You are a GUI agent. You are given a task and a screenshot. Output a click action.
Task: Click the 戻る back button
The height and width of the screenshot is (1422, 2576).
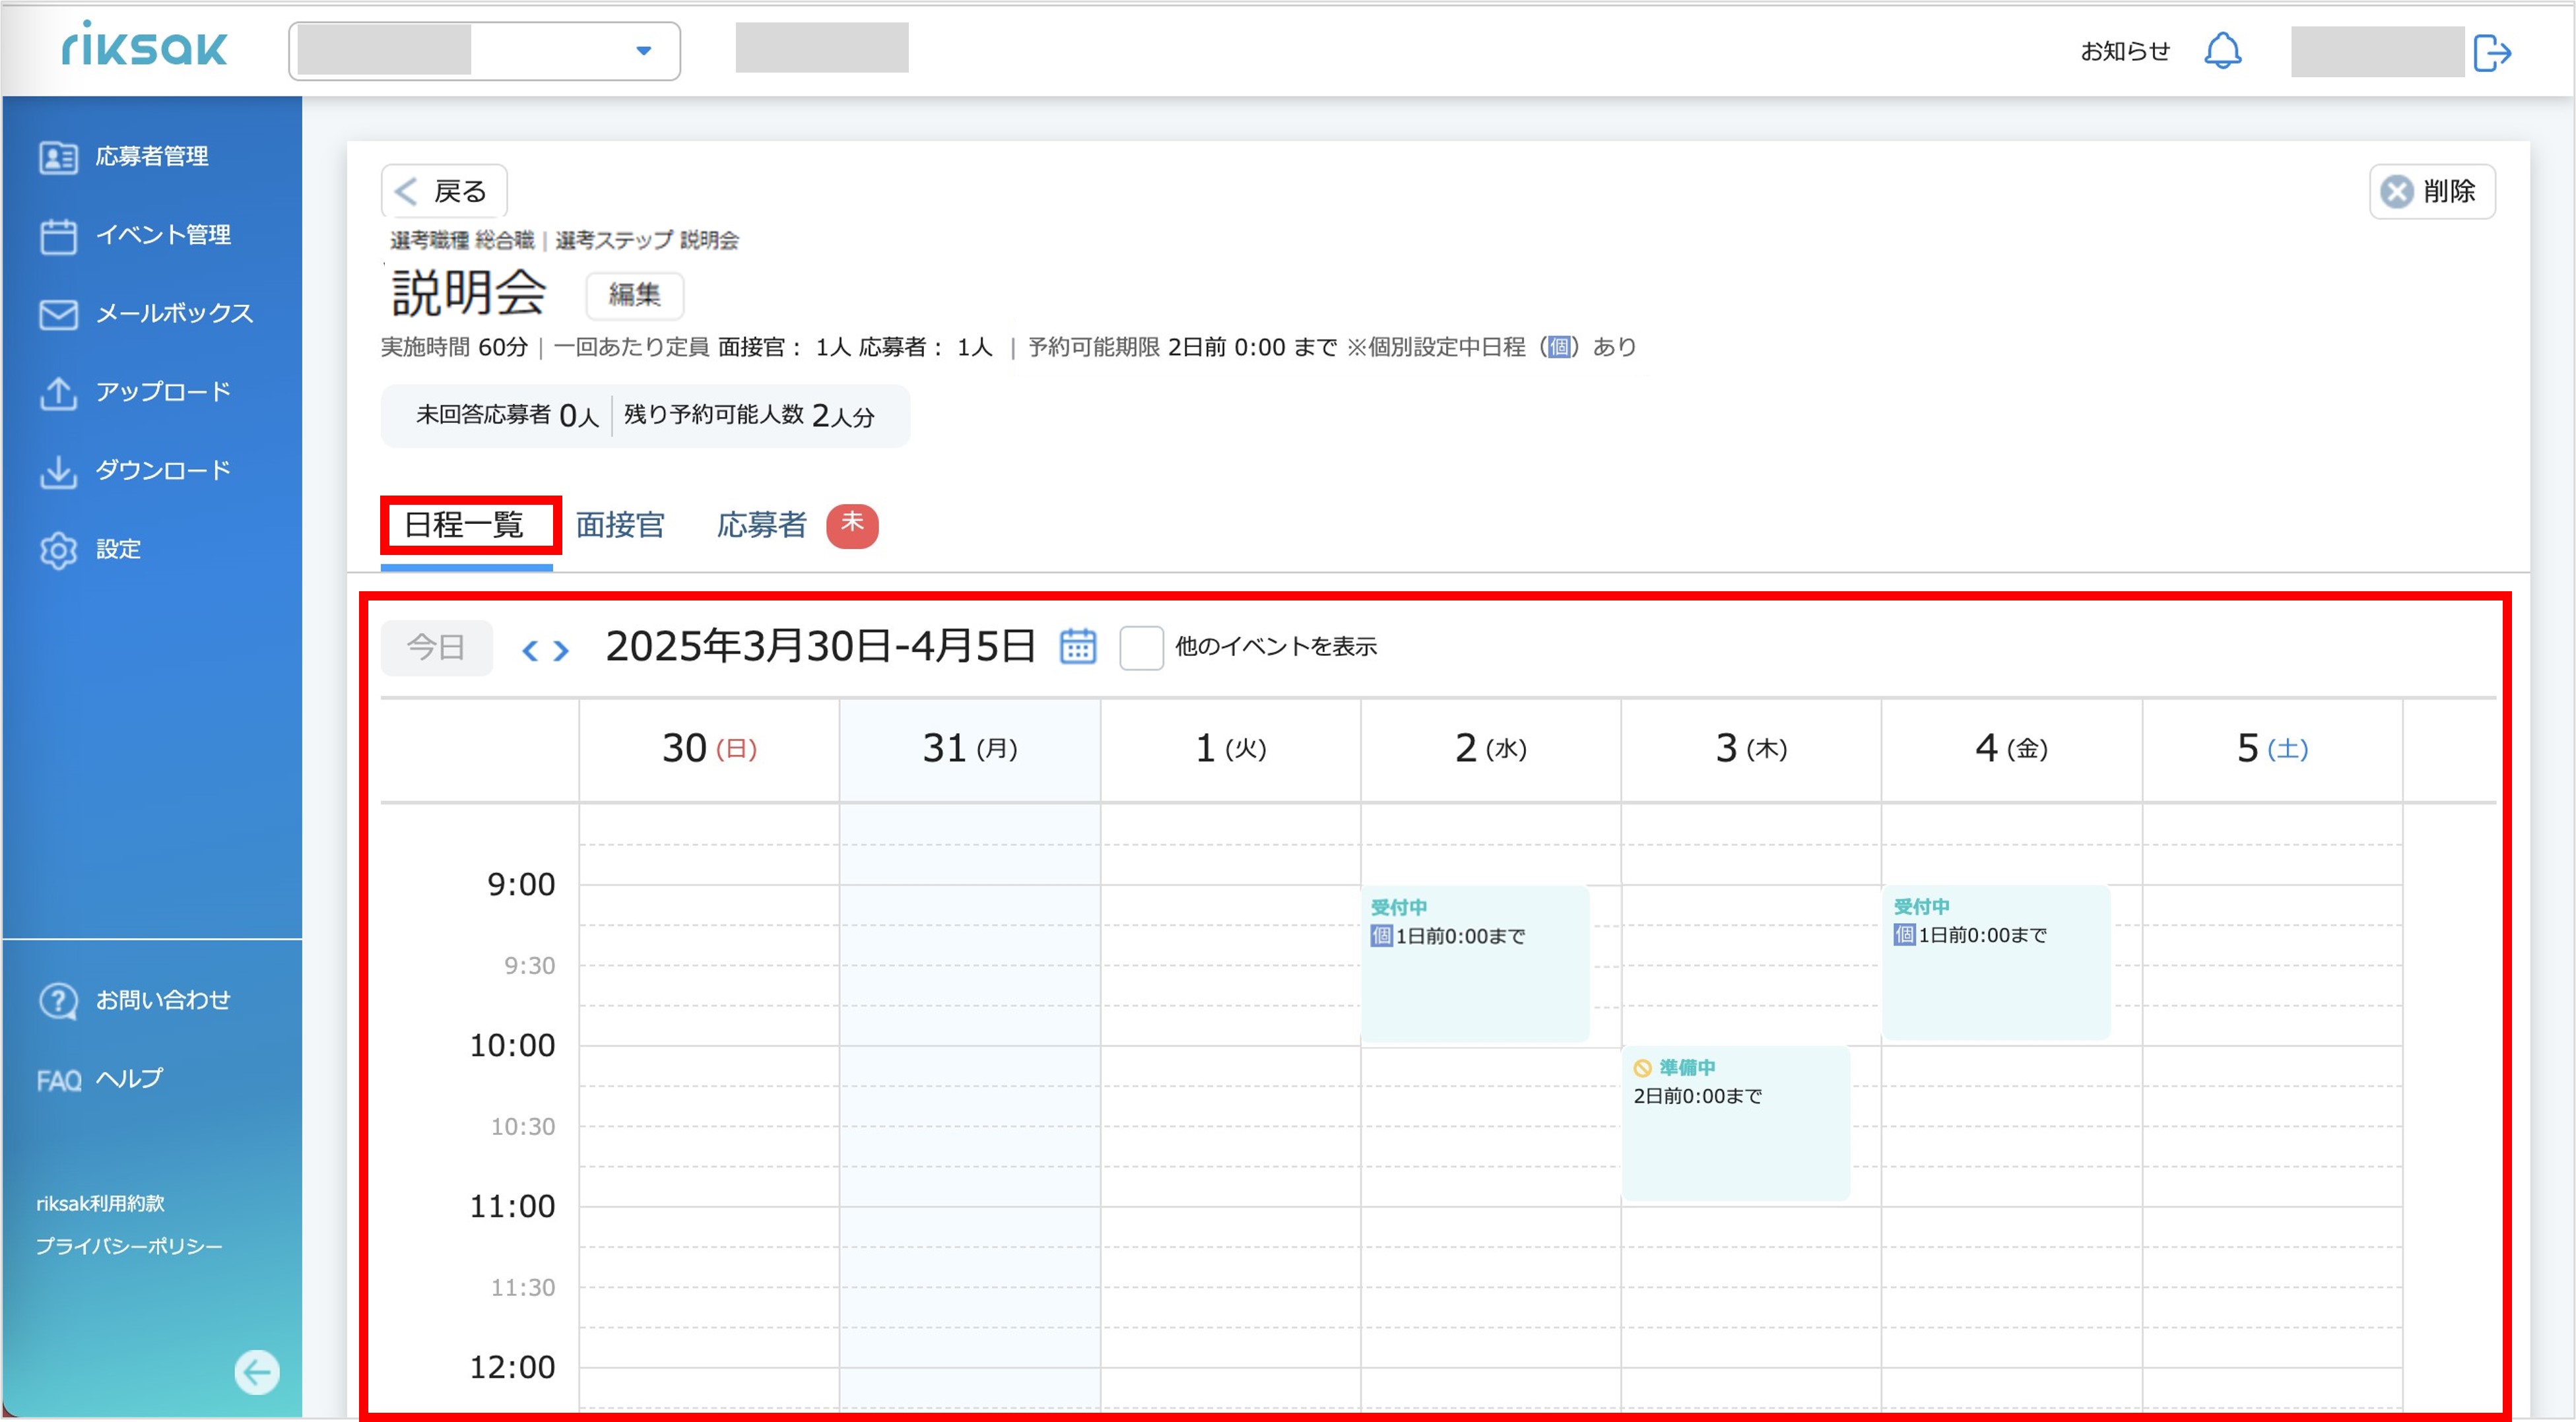pyautogui.click(x=444, y=191)
